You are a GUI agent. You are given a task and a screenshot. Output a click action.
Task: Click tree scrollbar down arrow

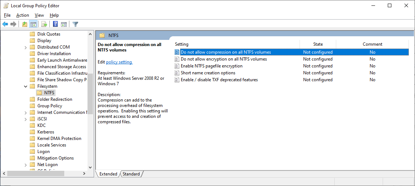[90, 167]
